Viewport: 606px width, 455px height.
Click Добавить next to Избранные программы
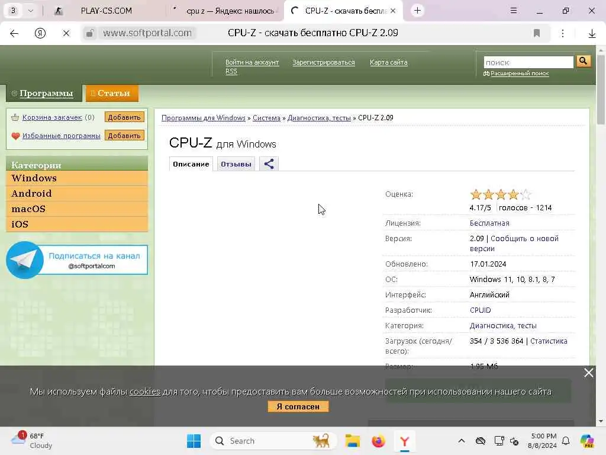[x=124, y=136]
